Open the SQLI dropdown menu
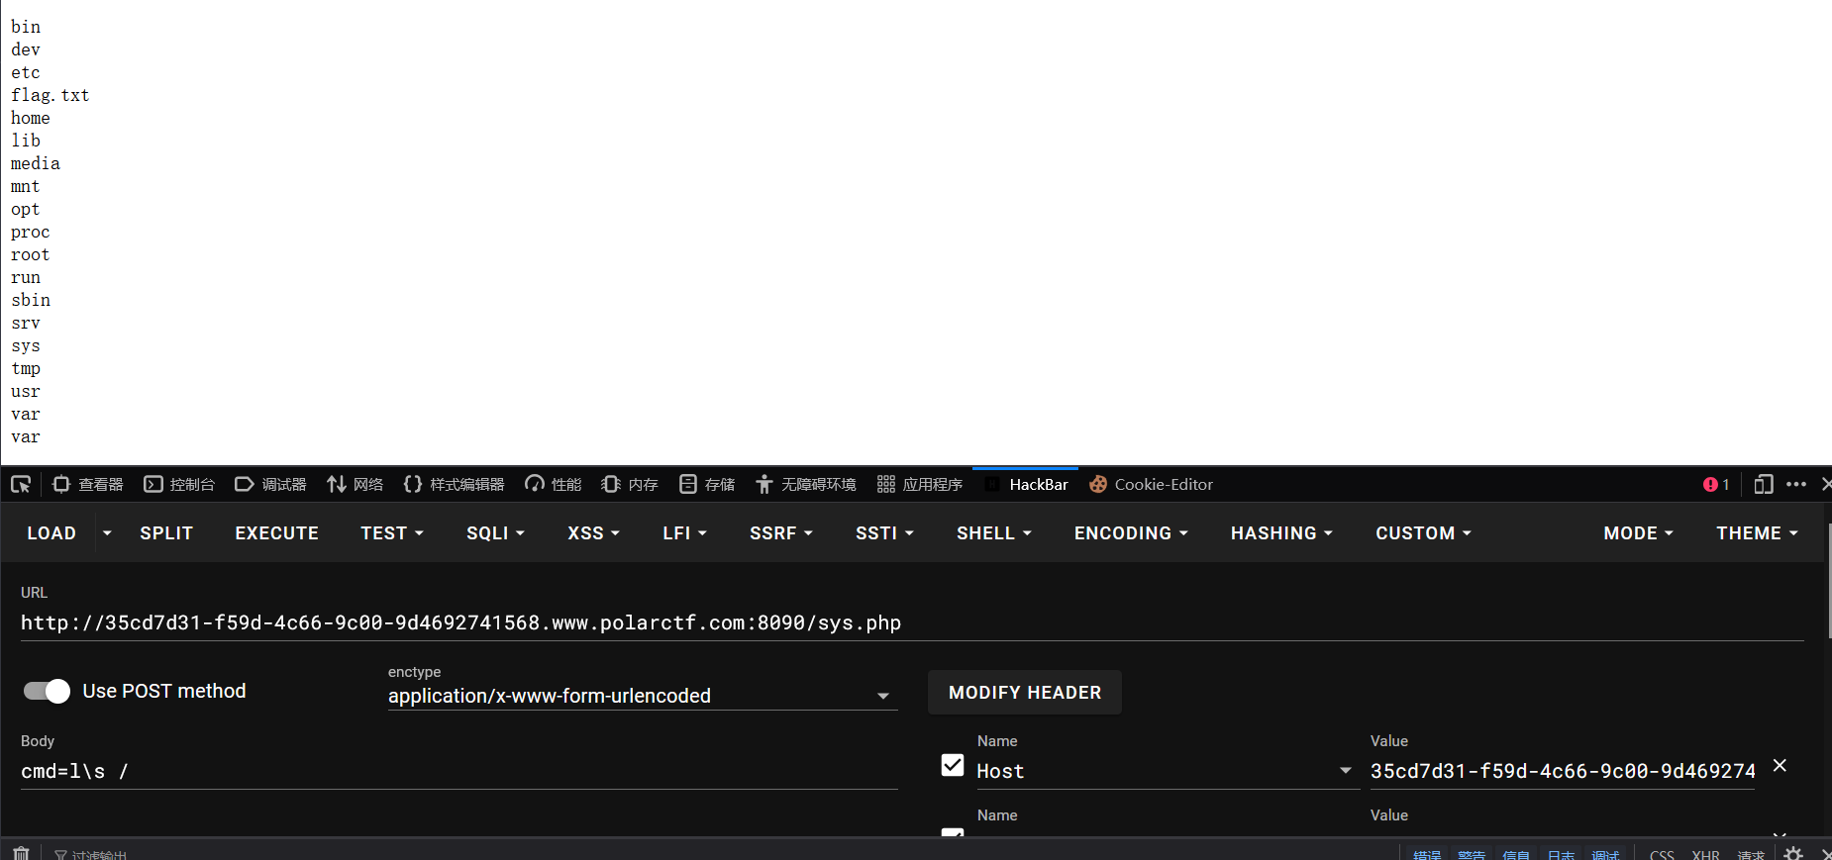The image size is (1832, 860). [495, 533]
